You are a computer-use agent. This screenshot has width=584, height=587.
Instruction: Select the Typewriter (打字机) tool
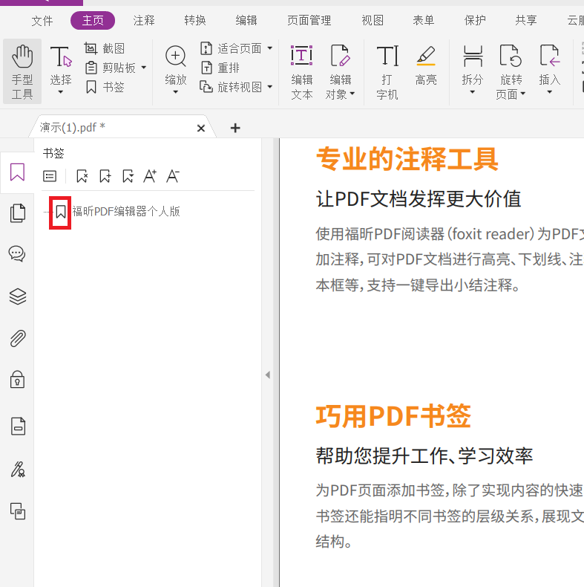click(387, 72)
